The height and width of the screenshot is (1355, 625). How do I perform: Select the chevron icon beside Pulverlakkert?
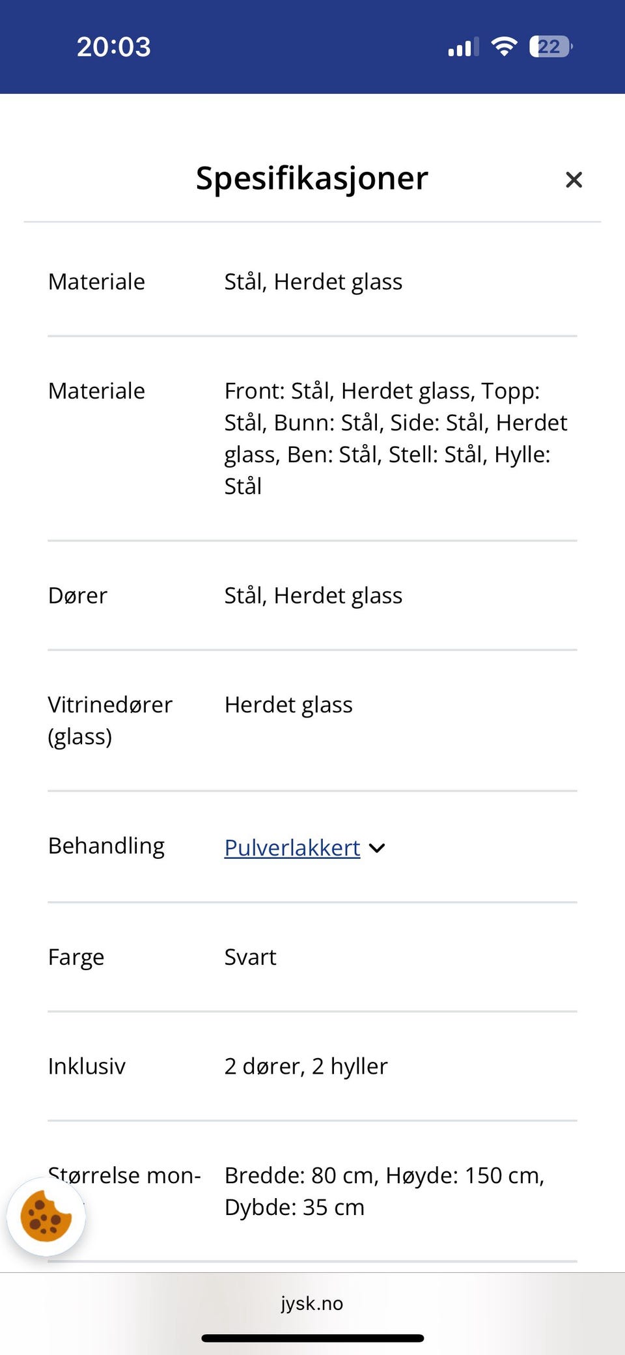pyautogui.click(x=377, y=848)
